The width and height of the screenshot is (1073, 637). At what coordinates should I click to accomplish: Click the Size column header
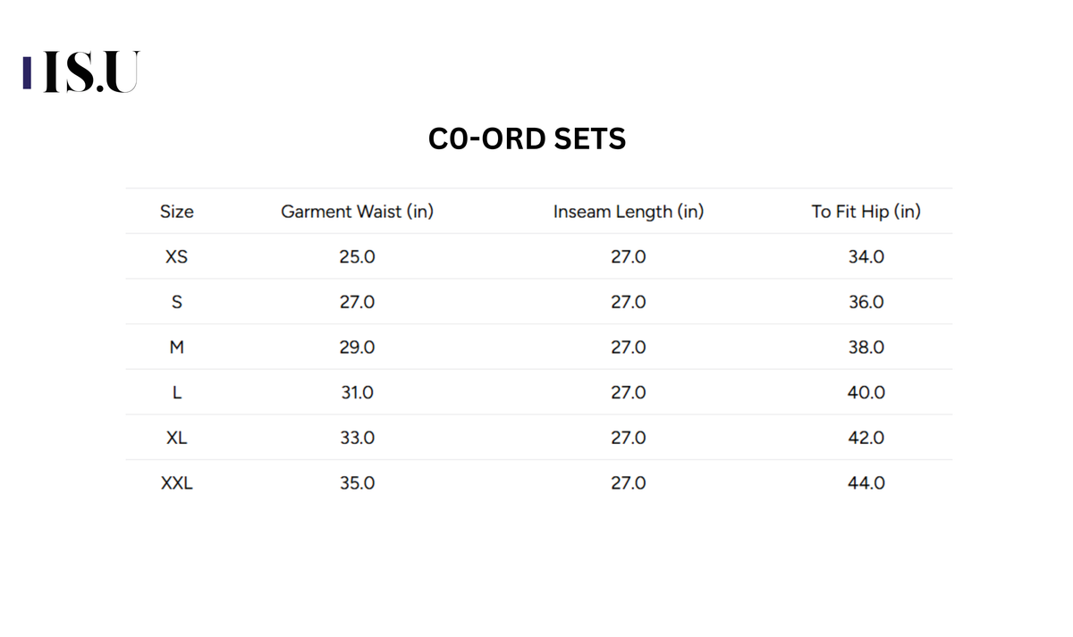[177, 212]
